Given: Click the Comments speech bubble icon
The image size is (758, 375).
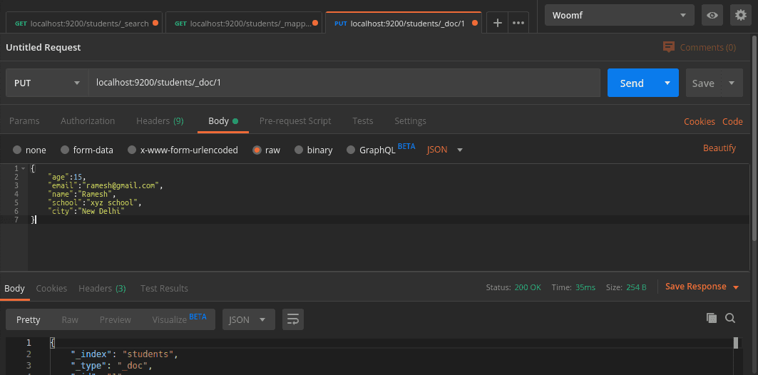Looking at the screenshot, I should coord(668,47).
